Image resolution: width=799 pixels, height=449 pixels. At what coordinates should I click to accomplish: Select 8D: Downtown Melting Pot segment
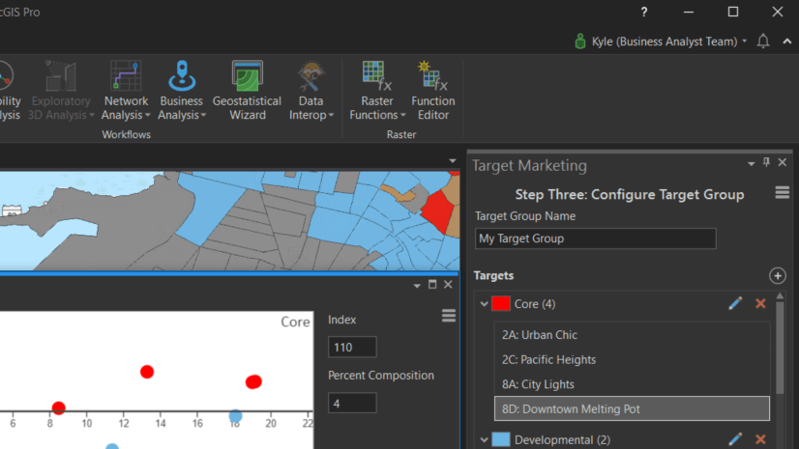click(x=632, y=408)
